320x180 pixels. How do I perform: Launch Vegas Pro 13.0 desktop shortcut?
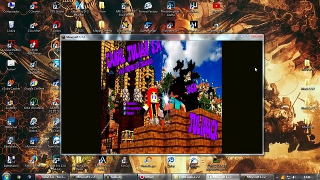pyautogui.click(x=56, y=163)
